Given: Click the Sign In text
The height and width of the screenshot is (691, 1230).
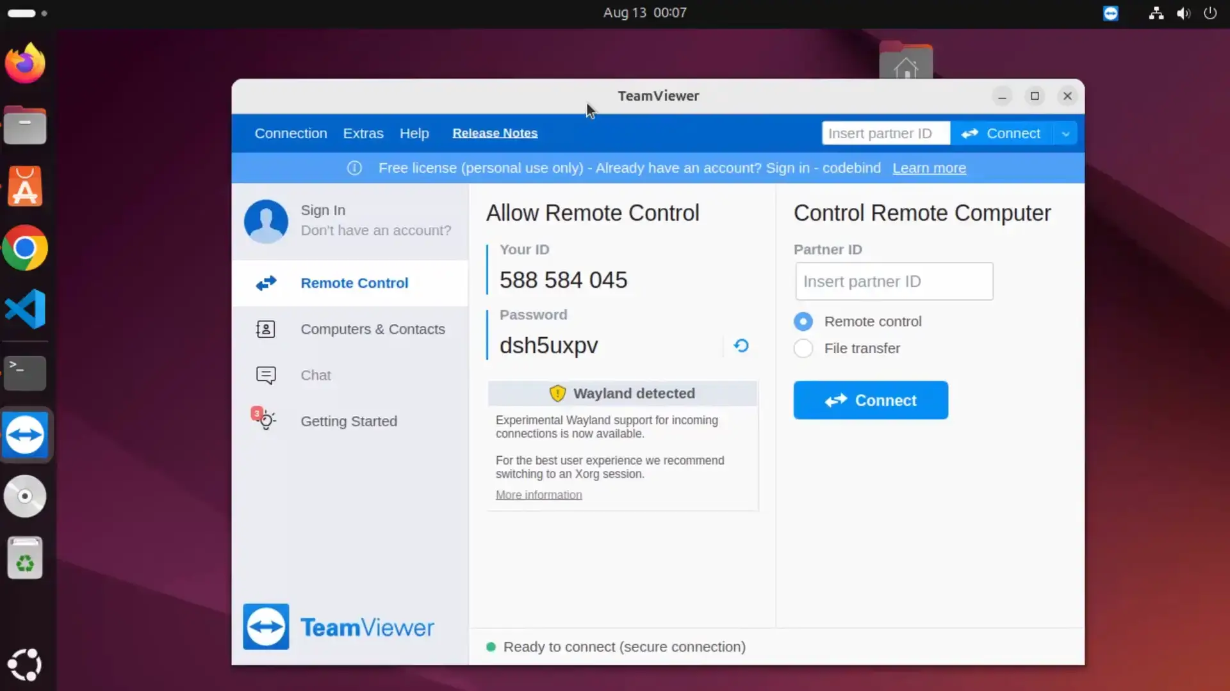Looking at the screenshot, I should 323,210.
